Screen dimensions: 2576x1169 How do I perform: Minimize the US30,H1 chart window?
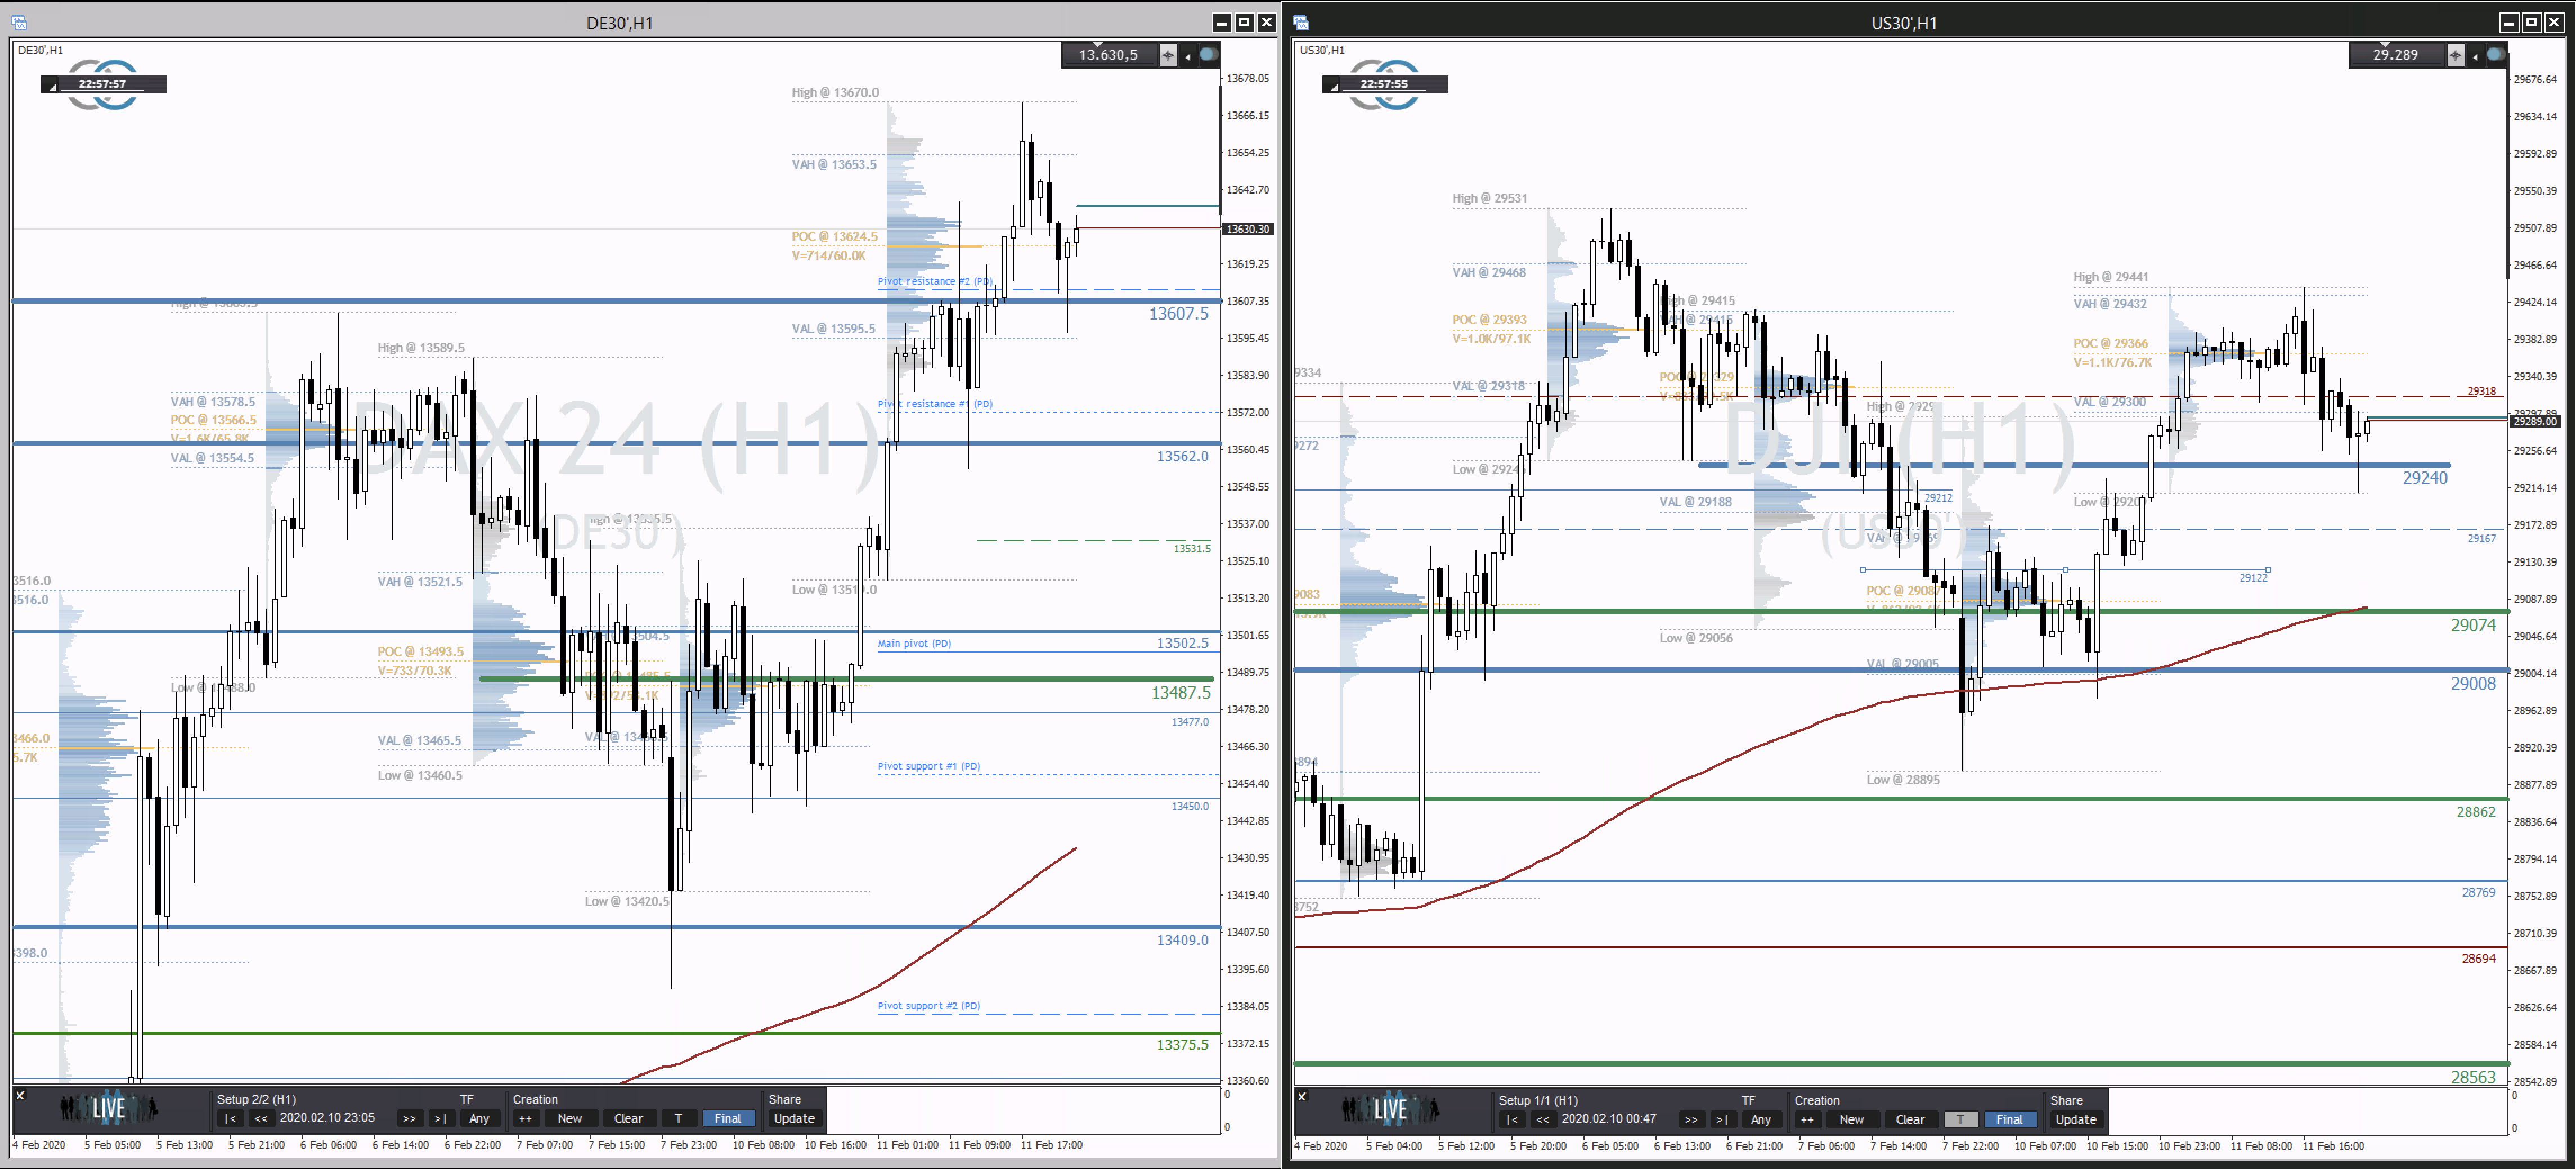(2509, 22)
